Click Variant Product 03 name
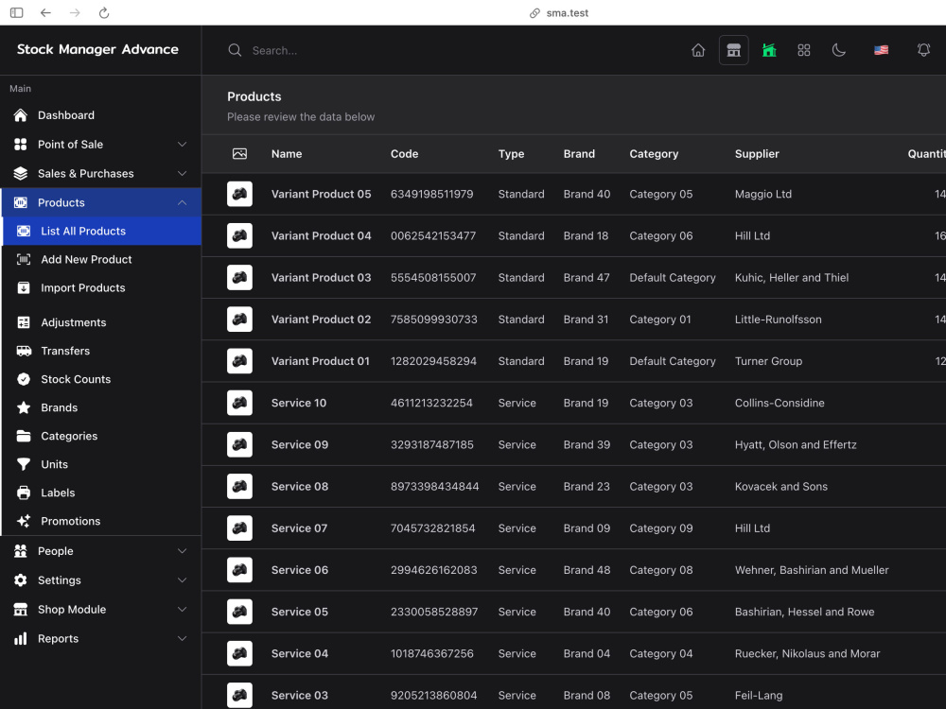946x709 pixels. (321, 277)
